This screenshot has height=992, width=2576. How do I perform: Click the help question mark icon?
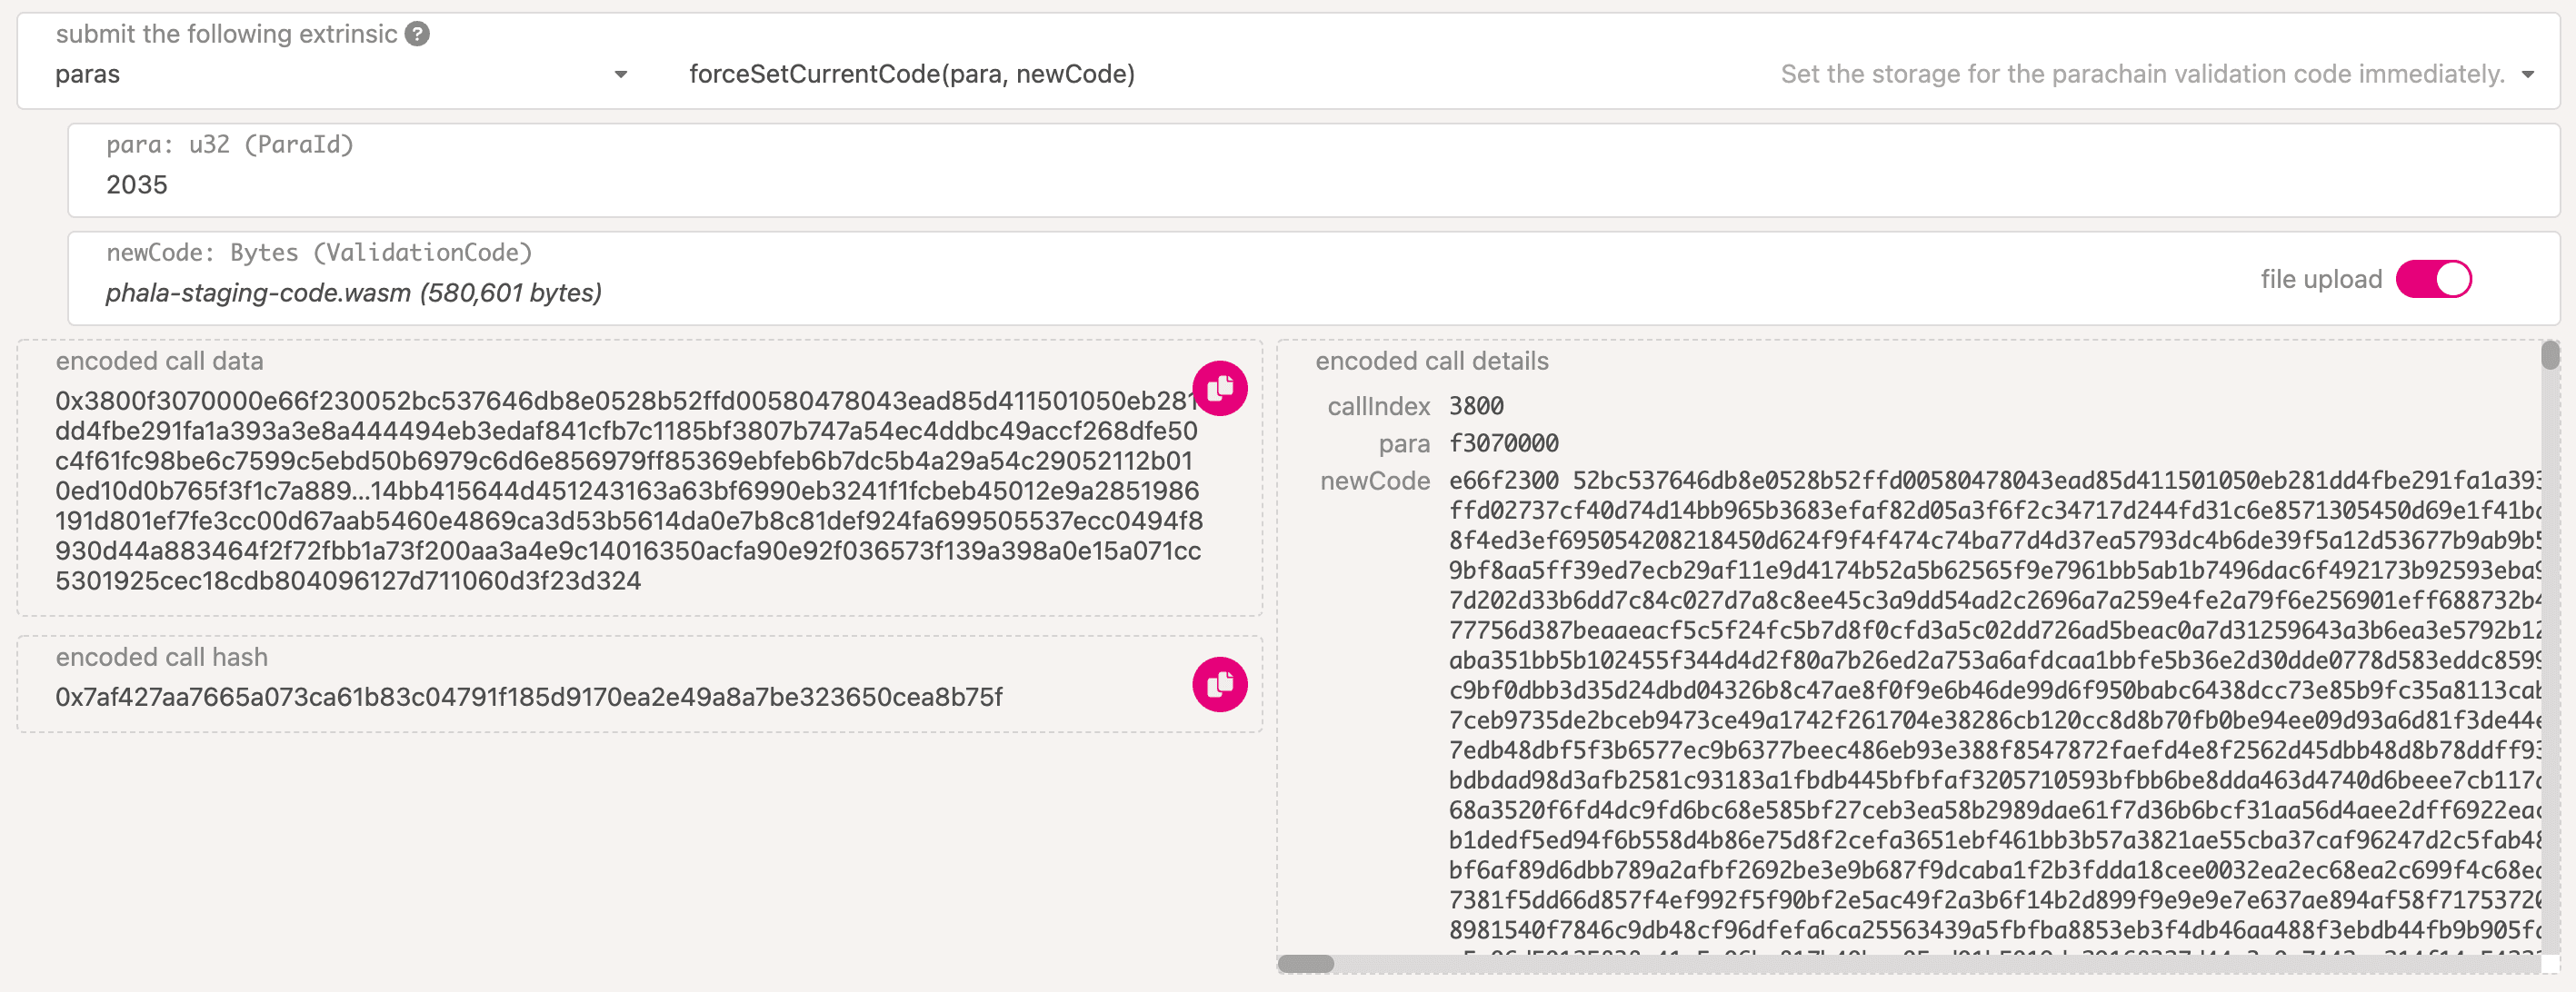click(x=417, y=34)
